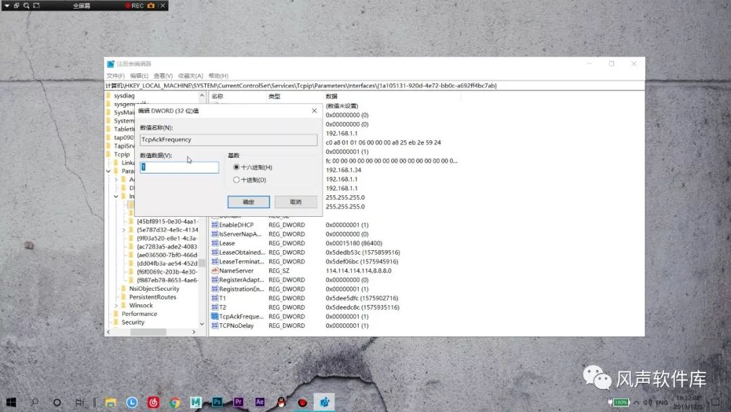Screen dimensions: 731x412
Task: Open NetEase Cloud Music from the taskbar
Action: pyautogui.click(x=152, y=401)
